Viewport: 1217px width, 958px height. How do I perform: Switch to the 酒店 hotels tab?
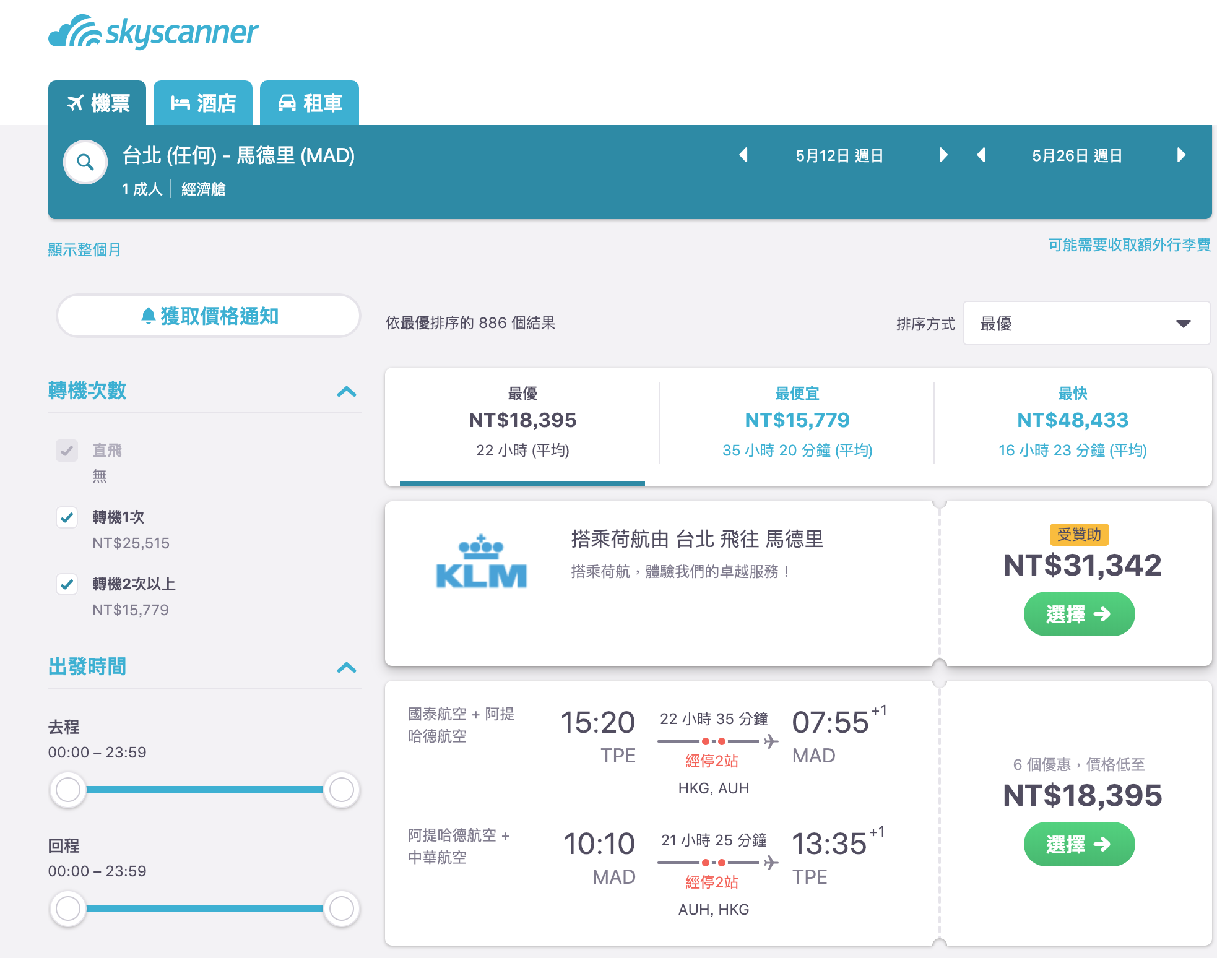[x=203, y=103]
